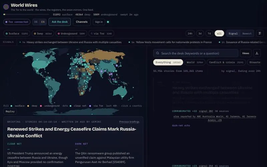
Task: Click the download icon beside Views
Action: 257,53
